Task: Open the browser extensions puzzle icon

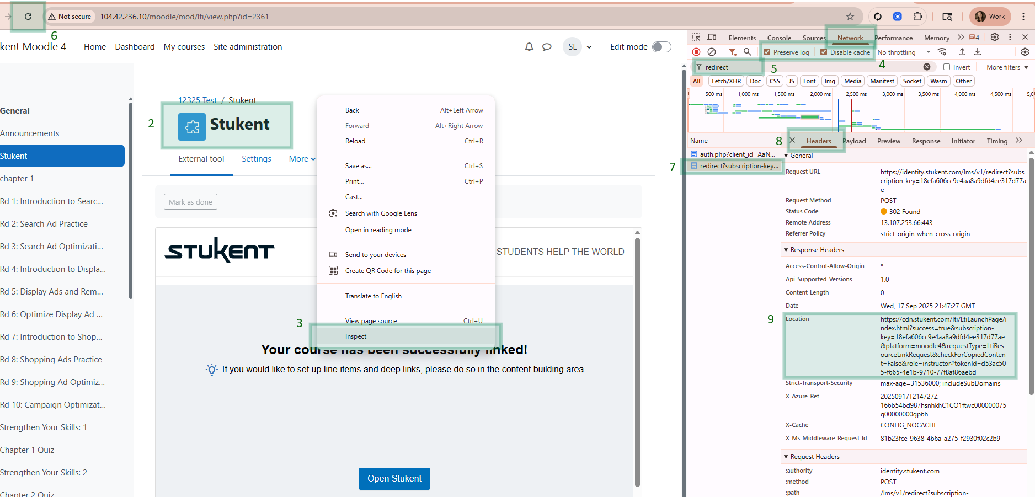Action: click(x=917, y=17)
